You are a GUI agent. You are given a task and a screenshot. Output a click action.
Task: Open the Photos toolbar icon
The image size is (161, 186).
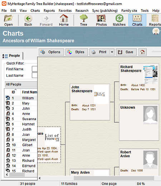[x=101, y=20]
